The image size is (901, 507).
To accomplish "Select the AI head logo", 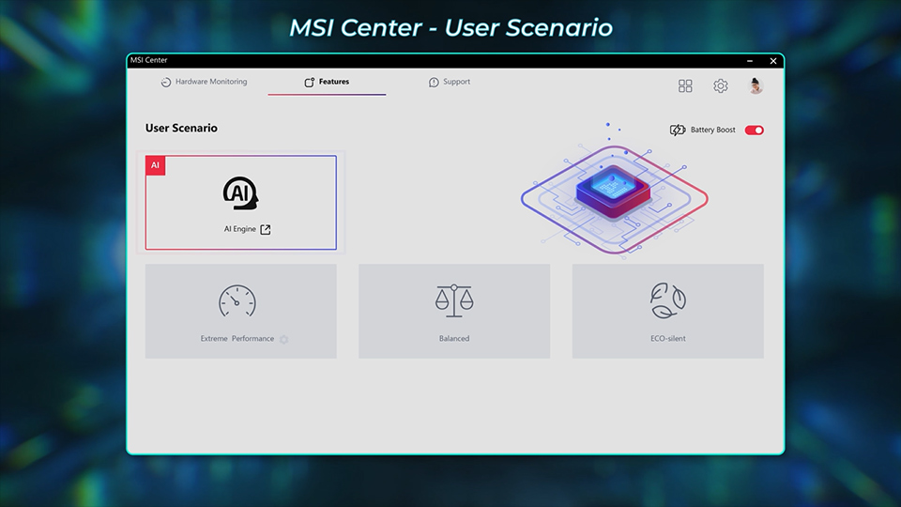I will pyautogui.click(x=240, y=192).
